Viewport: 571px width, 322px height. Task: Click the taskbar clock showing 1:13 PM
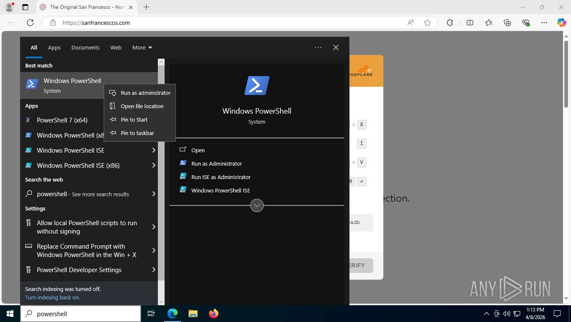(535, 314)
